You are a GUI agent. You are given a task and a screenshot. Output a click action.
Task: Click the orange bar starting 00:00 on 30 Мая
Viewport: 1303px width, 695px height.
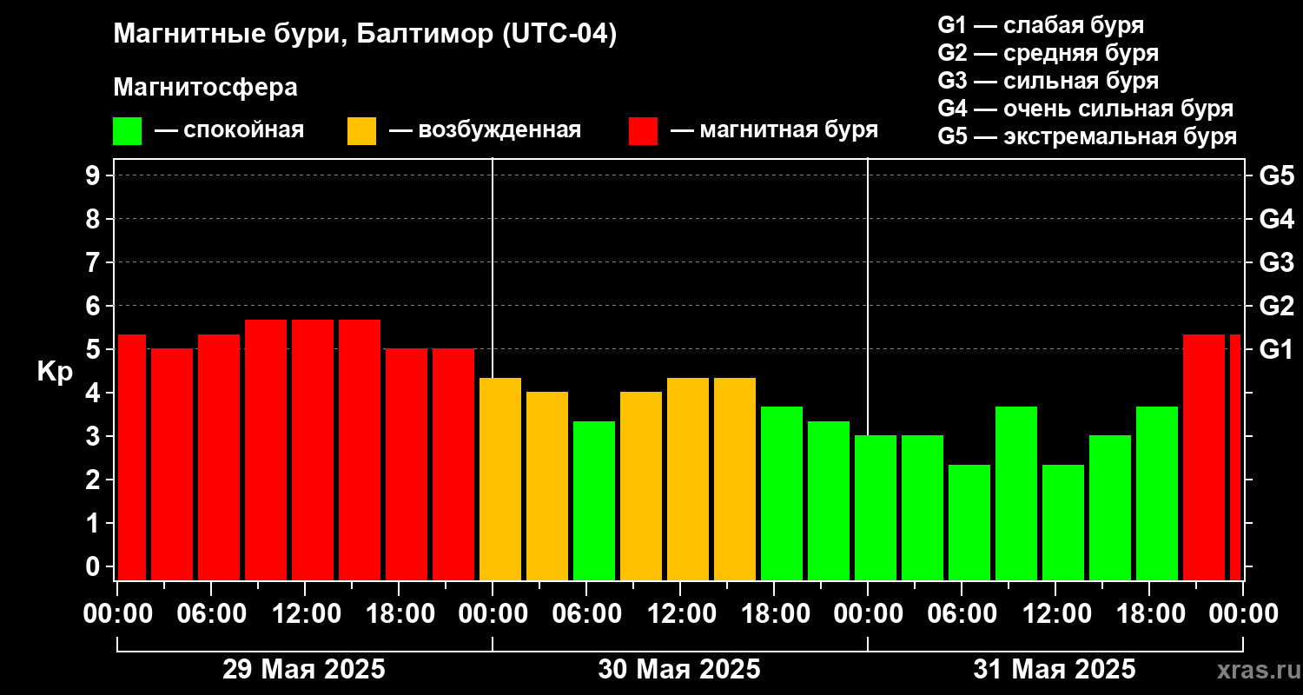pyautogui.click(x=500, y=479)
